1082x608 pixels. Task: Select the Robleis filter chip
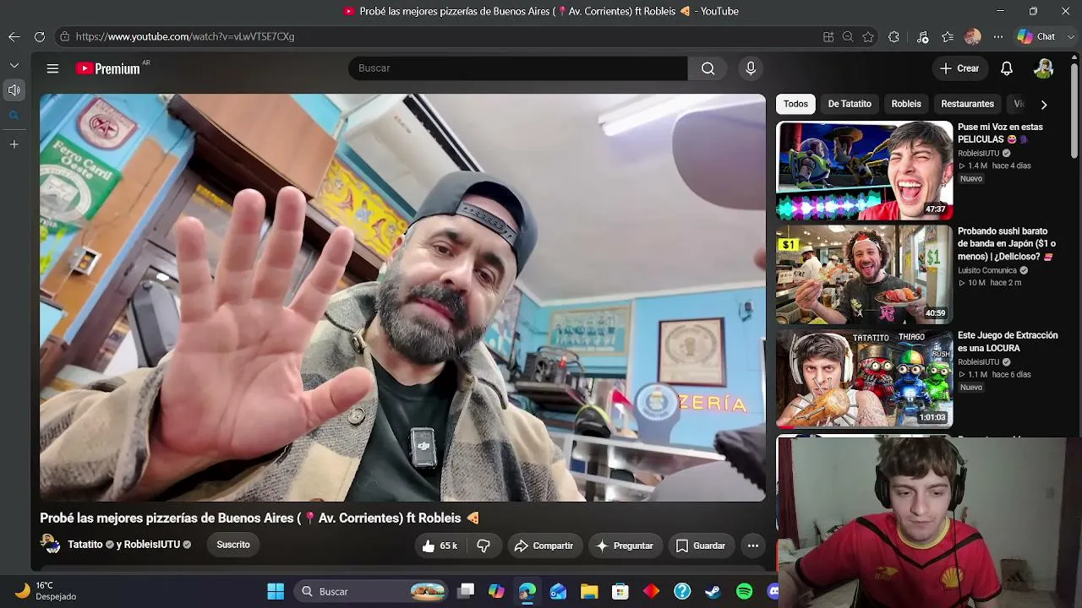point(906,104)
